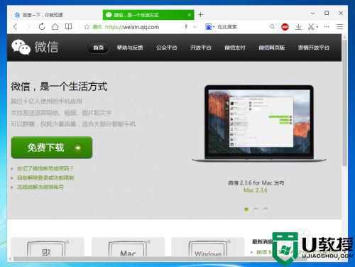Bookmark page with the star icon
Screen dimensions: 355x267
coord(87,27)
